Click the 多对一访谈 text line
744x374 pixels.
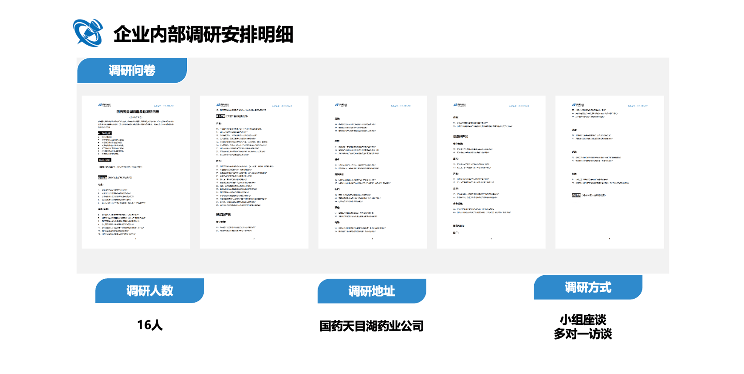[x=583, y=334]
